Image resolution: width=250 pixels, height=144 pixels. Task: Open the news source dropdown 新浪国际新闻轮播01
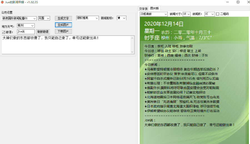pyautogui.click(x=19, y=18)
